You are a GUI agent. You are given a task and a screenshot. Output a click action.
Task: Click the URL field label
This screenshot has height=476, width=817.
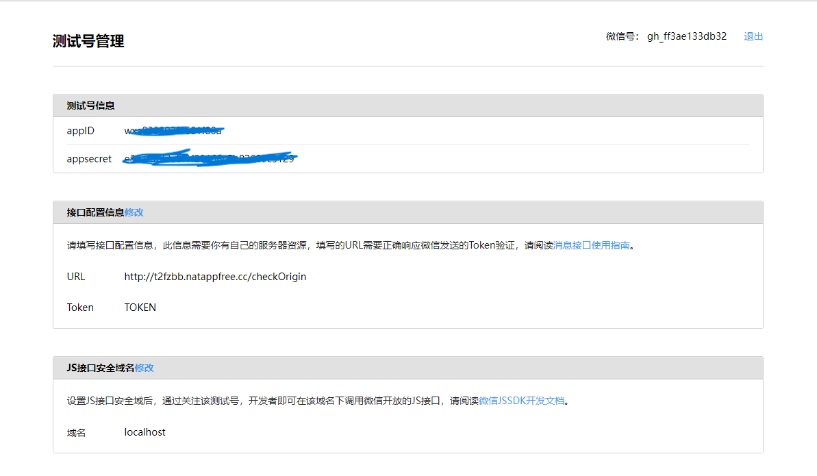coord(75,277)
